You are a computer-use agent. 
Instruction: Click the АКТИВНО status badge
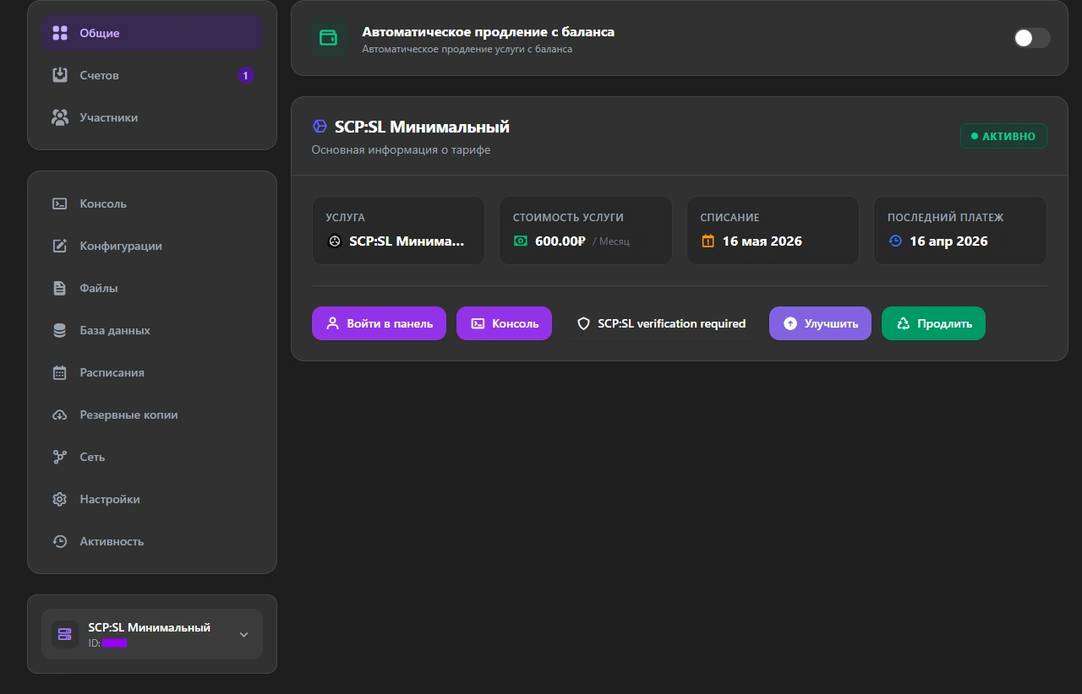[x=1003, y=136]
